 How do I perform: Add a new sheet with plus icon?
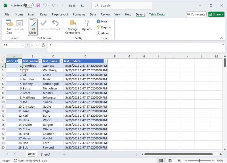[x=64, y=154]
